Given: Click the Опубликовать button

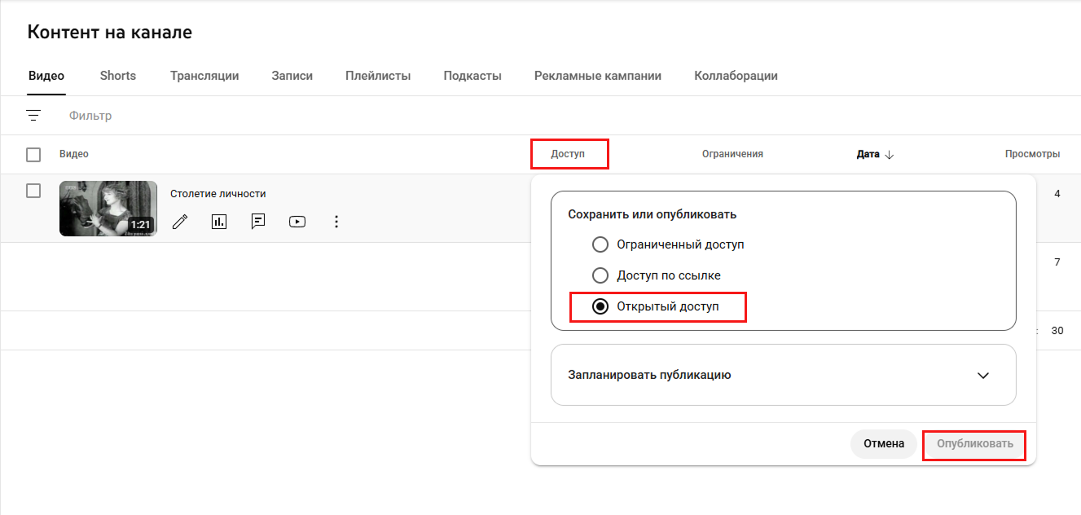Looking at the screenshot, I should [x=974, y=444].
